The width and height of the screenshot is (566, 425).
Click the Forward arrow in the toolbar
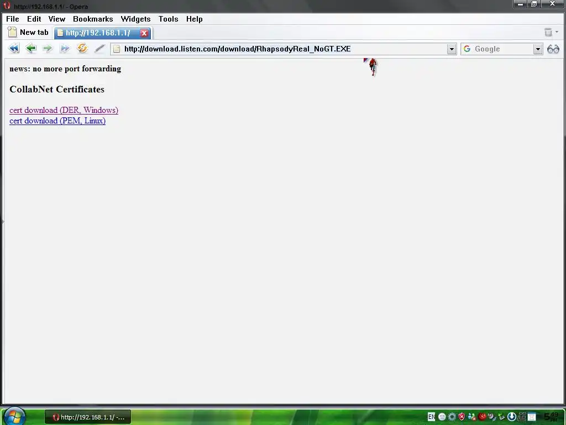(48, 49)
